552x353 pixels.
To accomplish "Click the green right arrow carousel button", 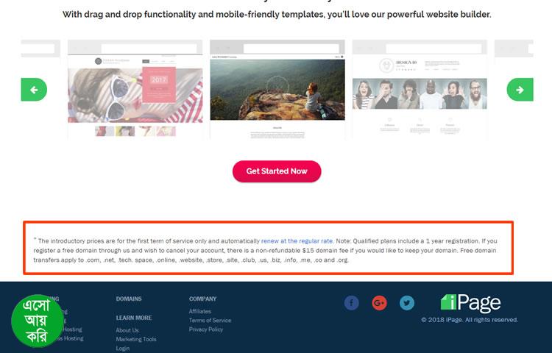I will pyautogui.click(x=520, y=90).
